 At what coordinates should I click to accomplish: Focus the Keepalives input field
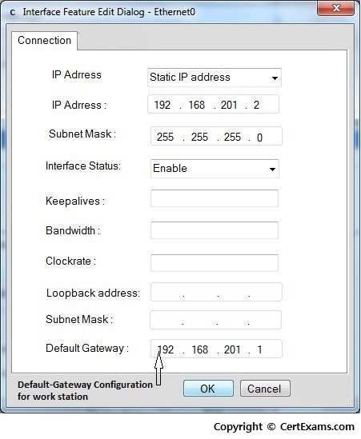(215, 198)
